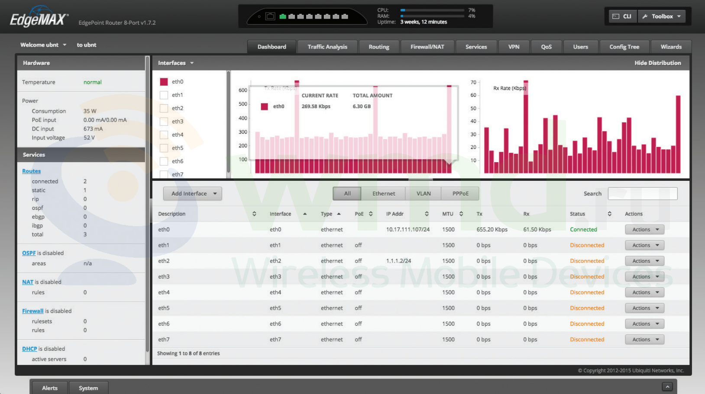Open the DHCP link
The height and width of the screenshot is (394, 705).
[29, 349]
